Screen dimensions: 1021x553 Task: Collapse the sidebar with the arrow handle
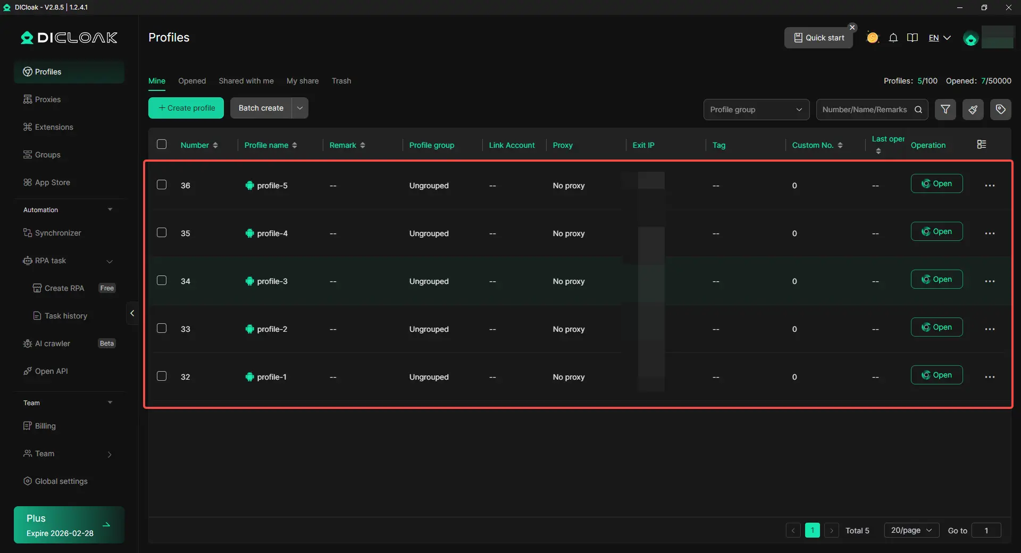pos(132,313)
